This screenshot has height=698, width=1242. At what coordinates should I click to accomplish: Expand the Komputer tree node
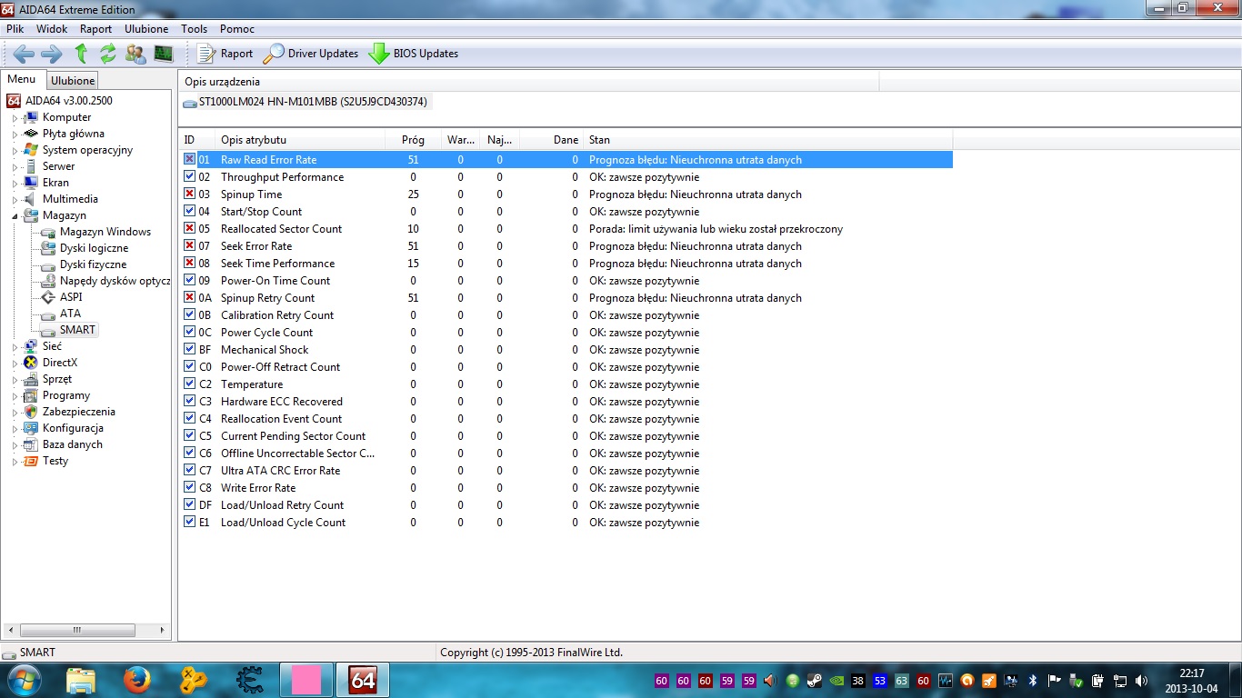coord(15,117)
